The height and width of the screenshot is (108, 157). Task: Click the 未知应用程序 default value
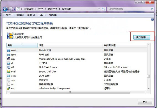point(111,84)
